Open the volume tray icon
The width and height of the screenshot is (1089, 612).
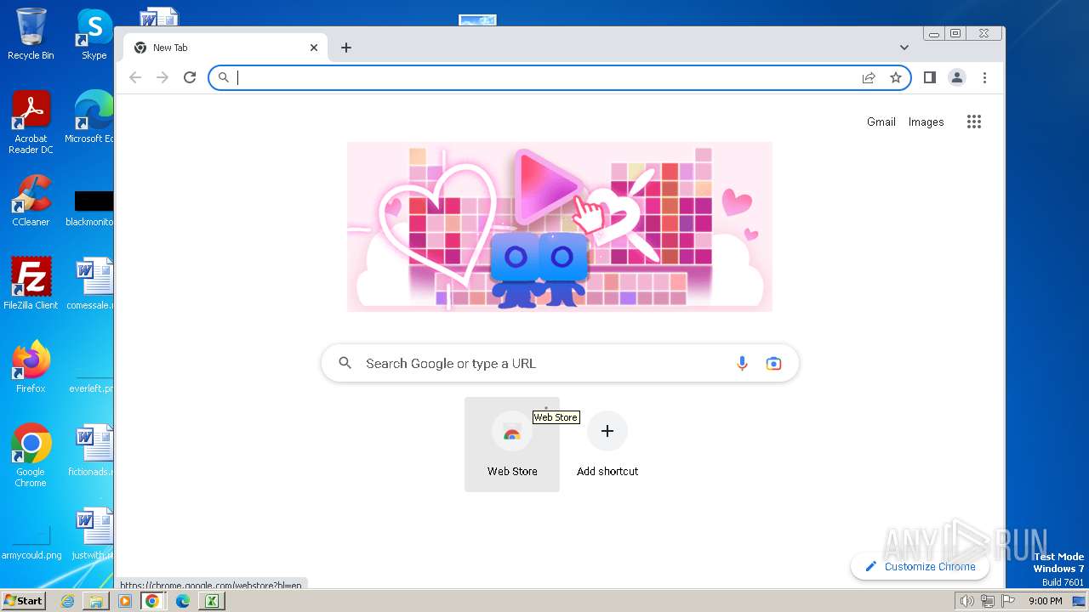966,601
